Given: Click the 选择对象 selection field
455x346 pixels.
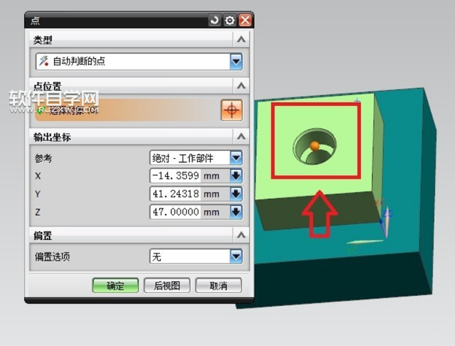Looking at the screenshot, I should pyautogui.click(x=127, y=110).
